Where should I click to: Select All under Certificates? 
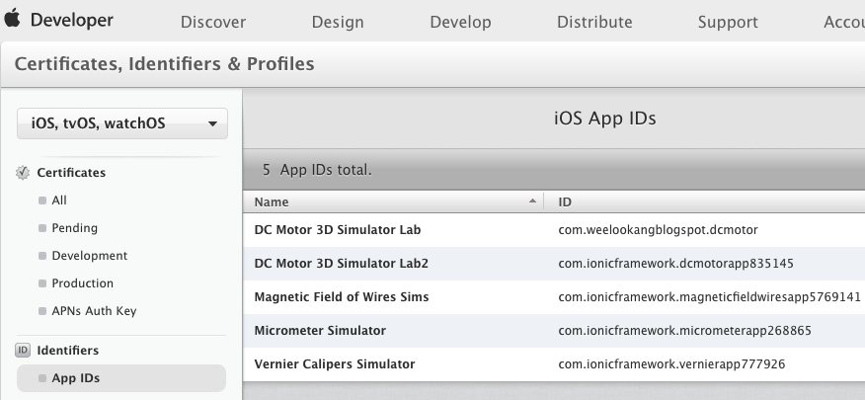click(x=59, y=200)
